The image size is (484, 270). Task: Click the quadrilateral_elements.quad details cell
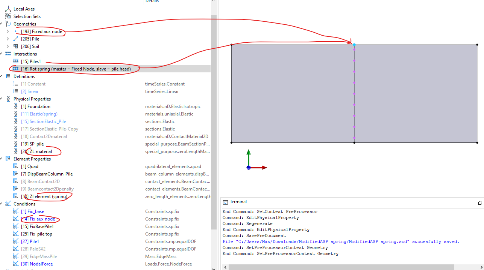click(x=173, y=166)
